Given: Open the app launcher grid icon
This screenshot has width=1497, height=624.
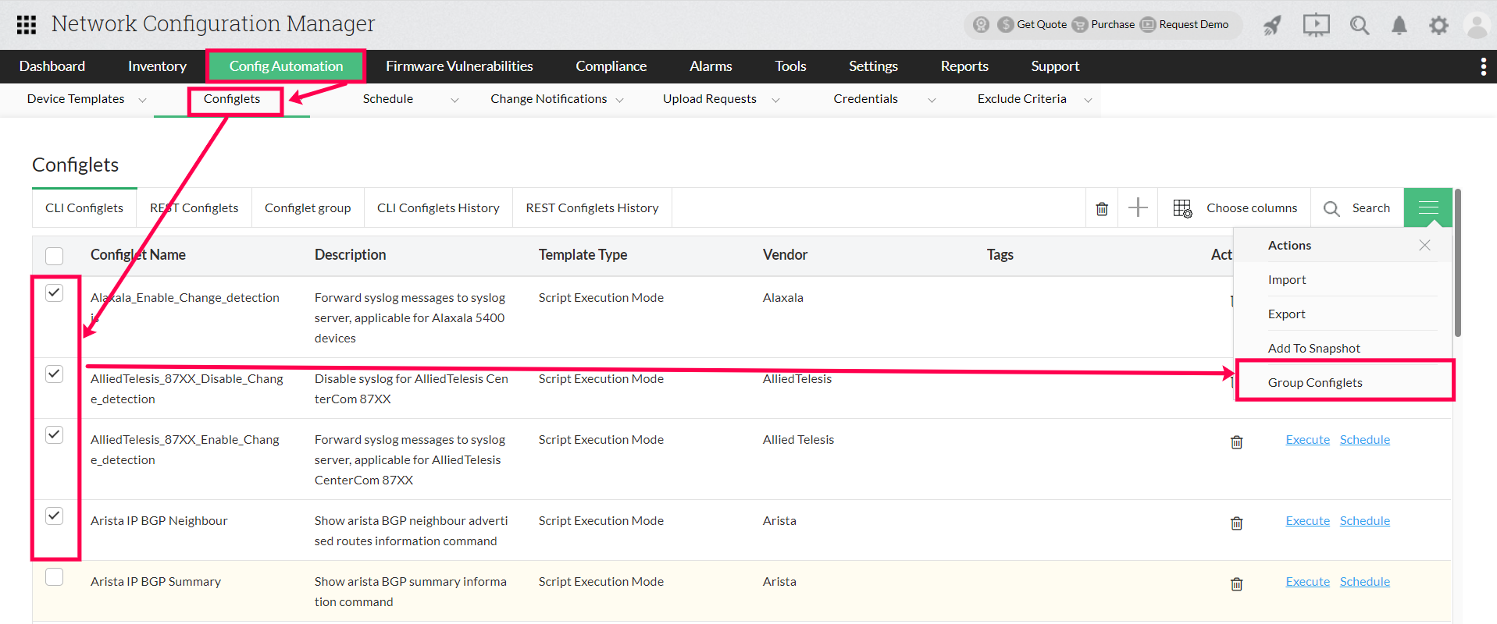Looking at the screenshot, I should pyautogui.click(x=27, y=25).
